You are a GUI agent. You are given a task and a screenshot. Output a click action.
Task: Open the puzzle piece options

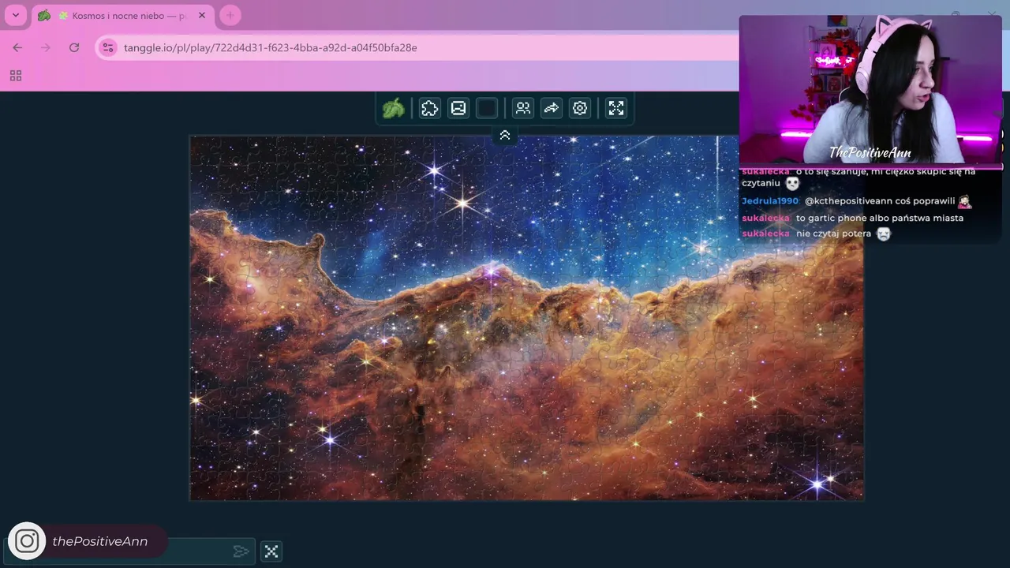pos(429,108)
